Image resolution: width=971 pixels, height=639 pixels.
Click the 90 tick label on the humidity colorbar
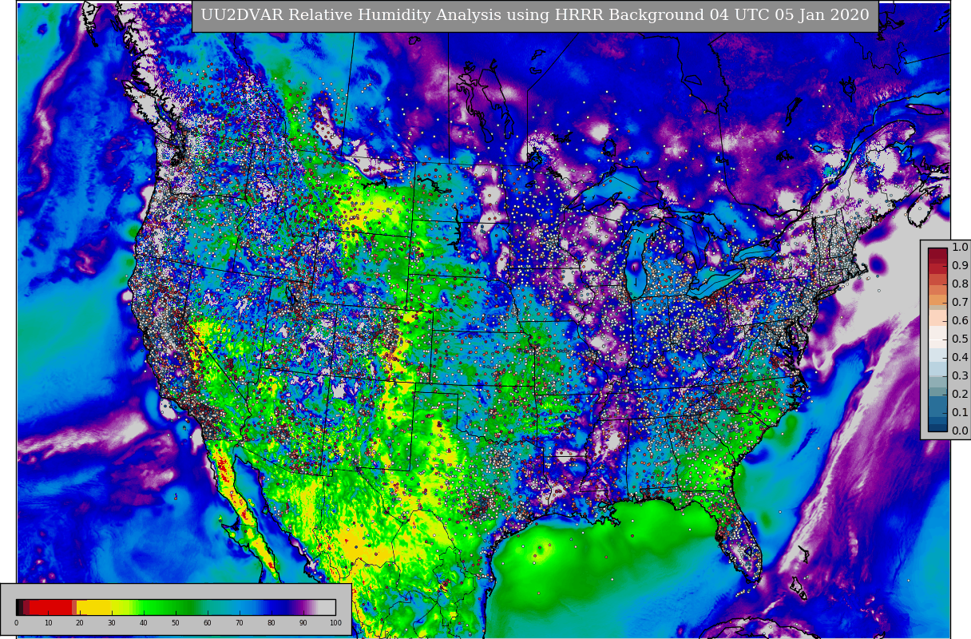(303, 623)
